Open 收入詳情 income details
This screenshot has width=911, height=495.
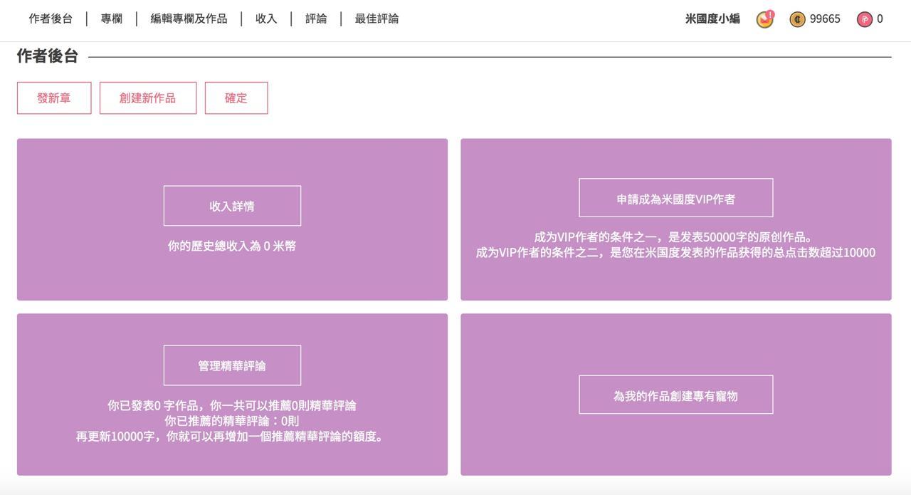pyautogui.click(x=232, y=206)
